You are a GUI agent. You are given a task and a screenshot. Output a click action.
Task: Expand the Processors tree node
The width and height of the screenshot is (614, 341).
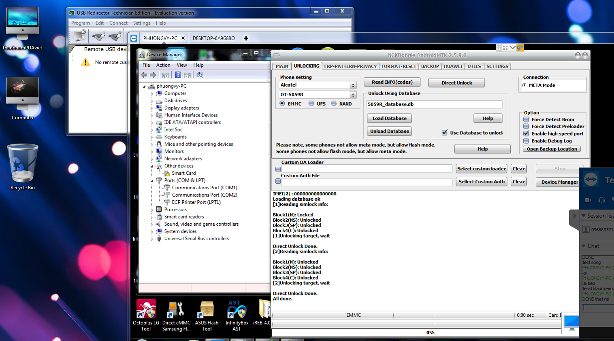(152, 210)
